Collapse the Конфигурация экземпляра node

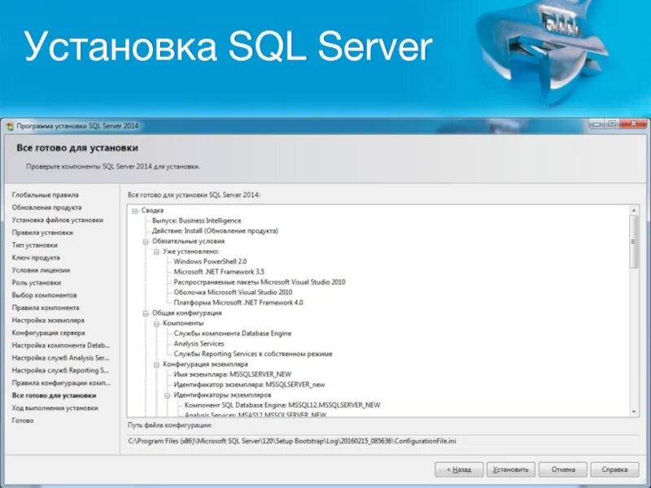tap(156, 364)
